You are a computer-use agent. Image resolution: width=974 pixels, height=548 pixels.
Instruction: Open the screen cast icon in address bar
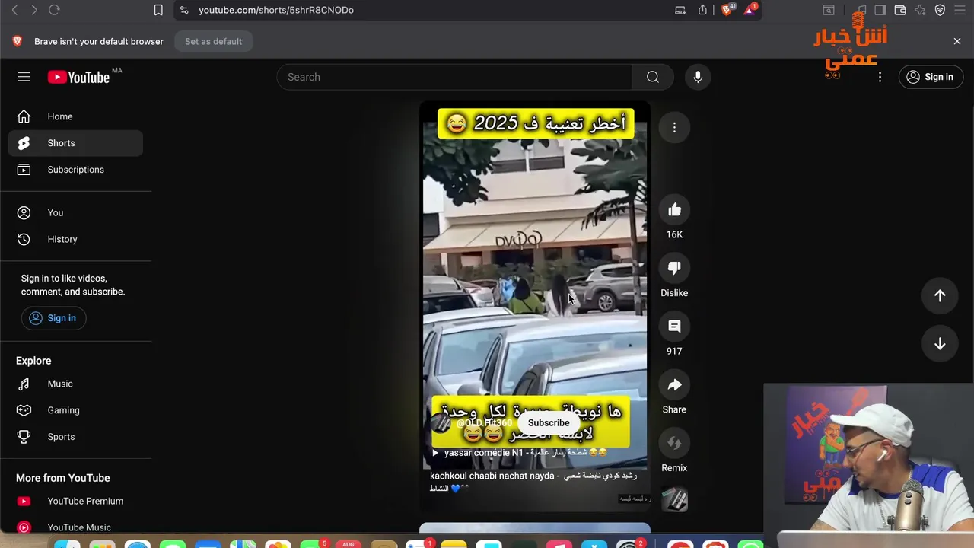pos(680,10)
